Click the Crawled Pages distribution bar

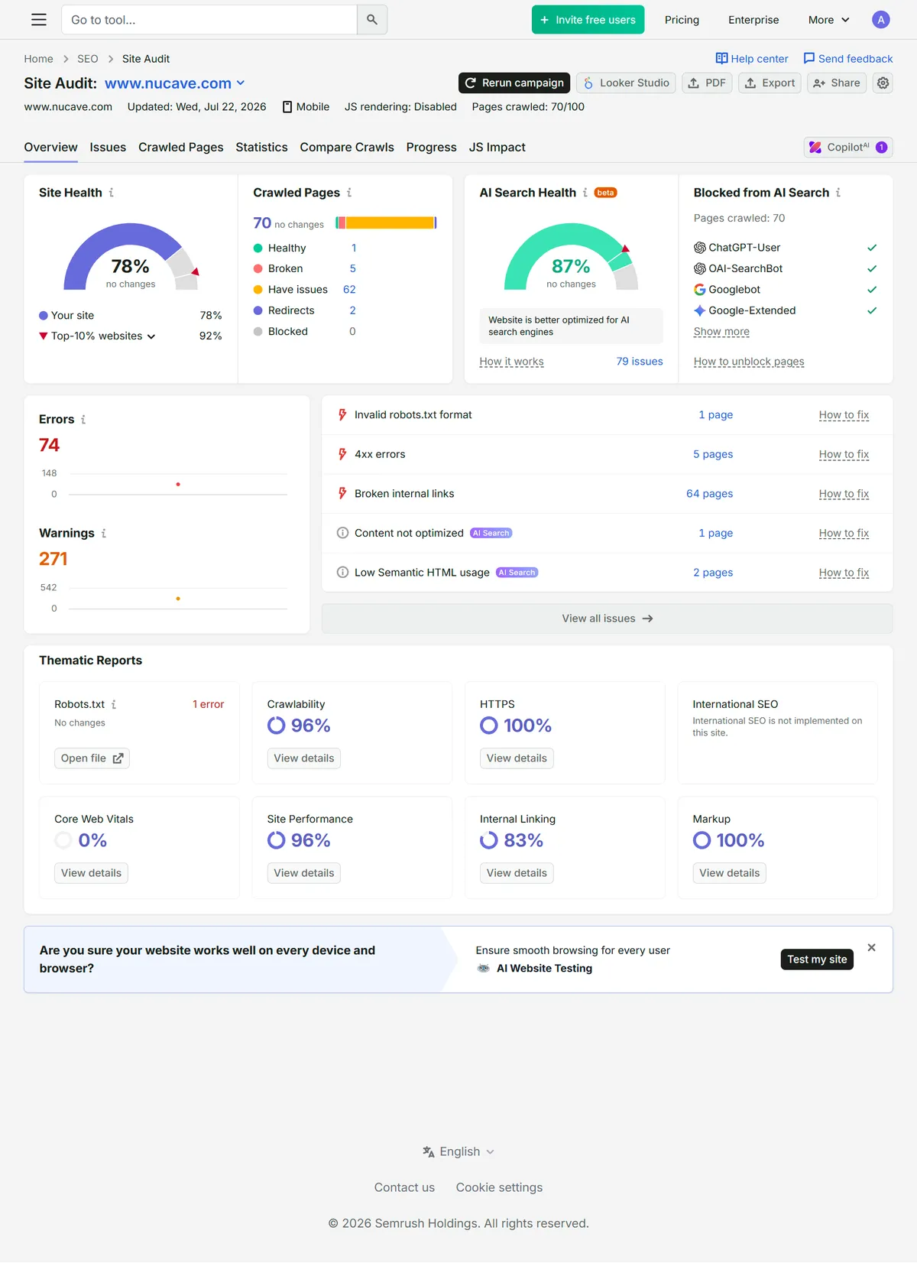click(x=386, y=223)
